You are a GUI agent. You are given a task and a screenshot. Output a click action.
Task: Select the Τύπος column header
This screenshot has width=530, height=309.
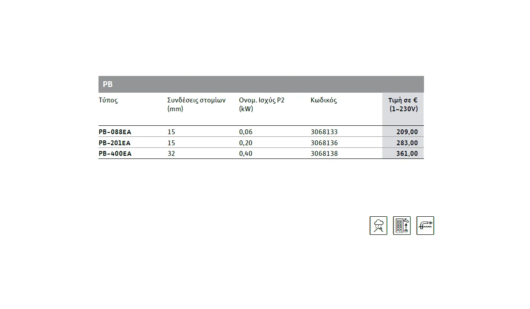point(109,100)
